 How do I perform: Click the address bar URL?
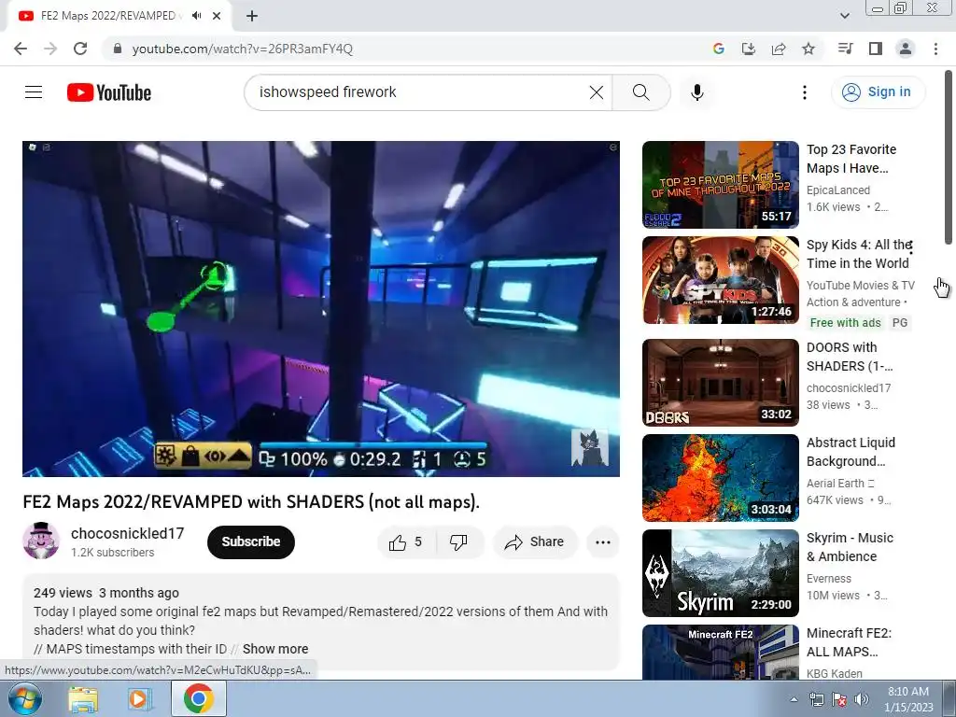pyautogui.click(x=243, y=49)
